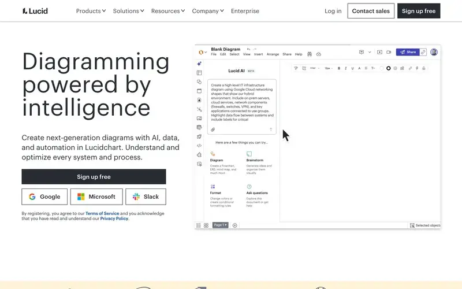The width and height of the screenshot is (462, 289).
Task: Add a new page with plus icon
Action: 235,225
